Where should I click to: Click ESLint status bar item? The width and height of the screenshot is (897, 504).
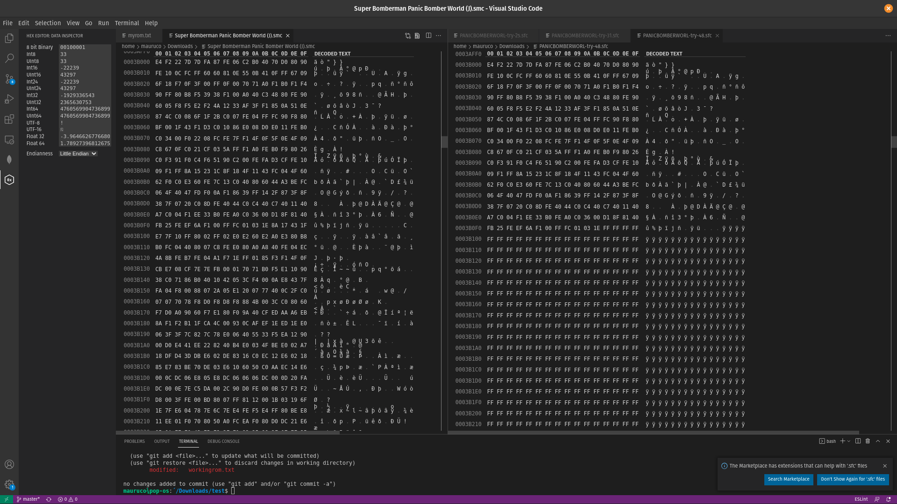[861, 499]
